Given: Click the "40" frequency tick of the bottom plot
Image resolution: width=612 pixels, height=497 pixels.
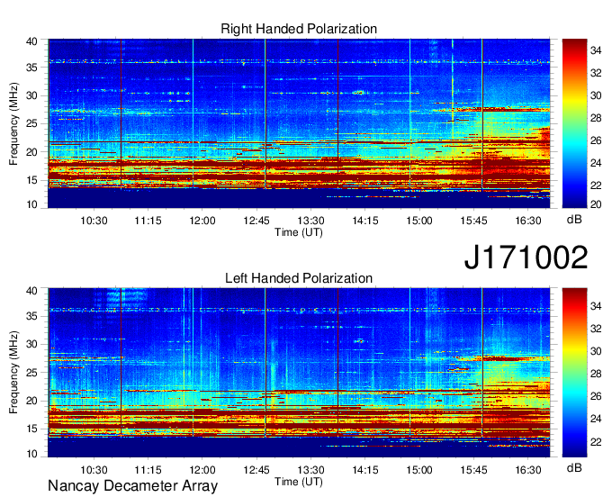Looking at the screenshot, I should click(31, 291).
